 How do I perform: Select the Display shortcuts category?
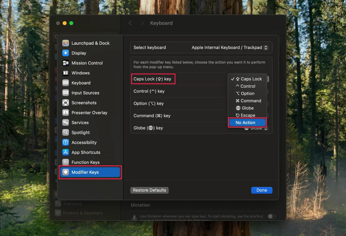[x=90, y=53]
